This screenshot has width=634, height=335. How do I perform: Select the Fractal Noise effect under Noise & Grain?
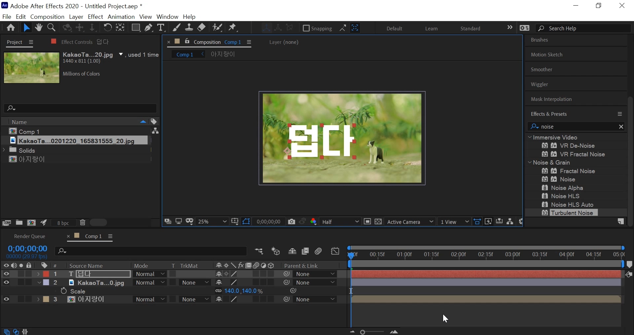pos(578,171)
